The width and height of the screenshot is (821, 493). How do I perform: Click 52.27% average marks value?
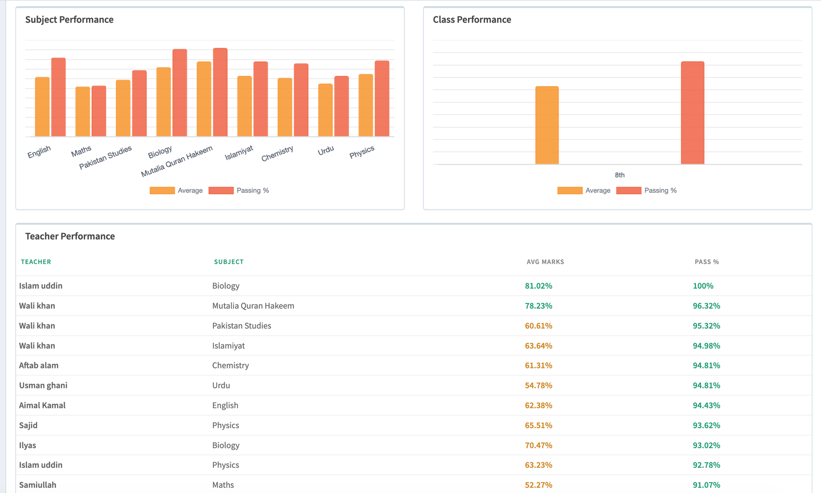(539, 485)
